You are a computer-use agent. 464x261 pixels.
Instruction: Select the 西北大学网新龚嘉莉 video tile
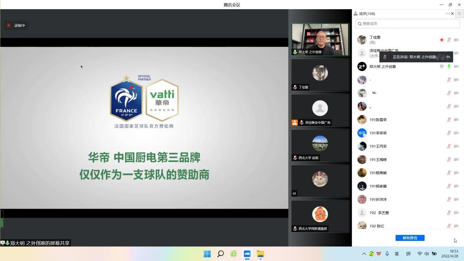coord(320,216)
